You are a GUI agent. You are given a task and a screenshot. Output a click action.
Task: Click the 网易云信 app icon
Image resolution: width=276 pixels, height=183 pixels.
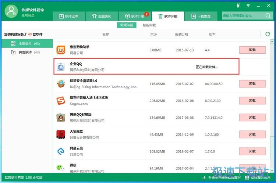tap(61, 151)
